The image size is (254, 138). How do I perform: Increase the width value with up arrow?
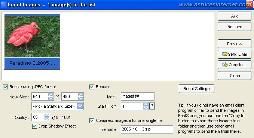51,95
